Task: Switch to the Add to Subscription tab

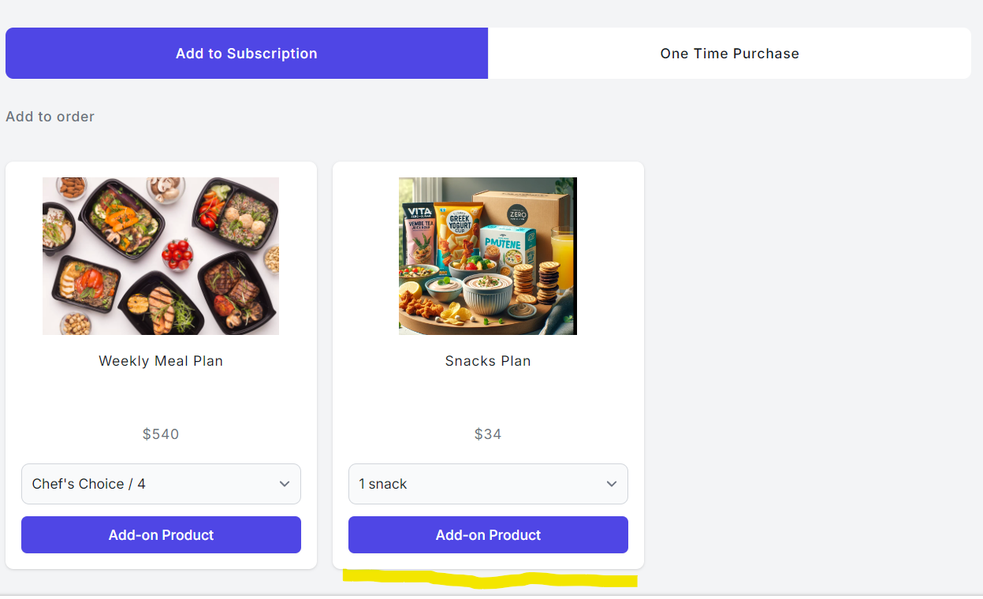Action: point(246,54)
